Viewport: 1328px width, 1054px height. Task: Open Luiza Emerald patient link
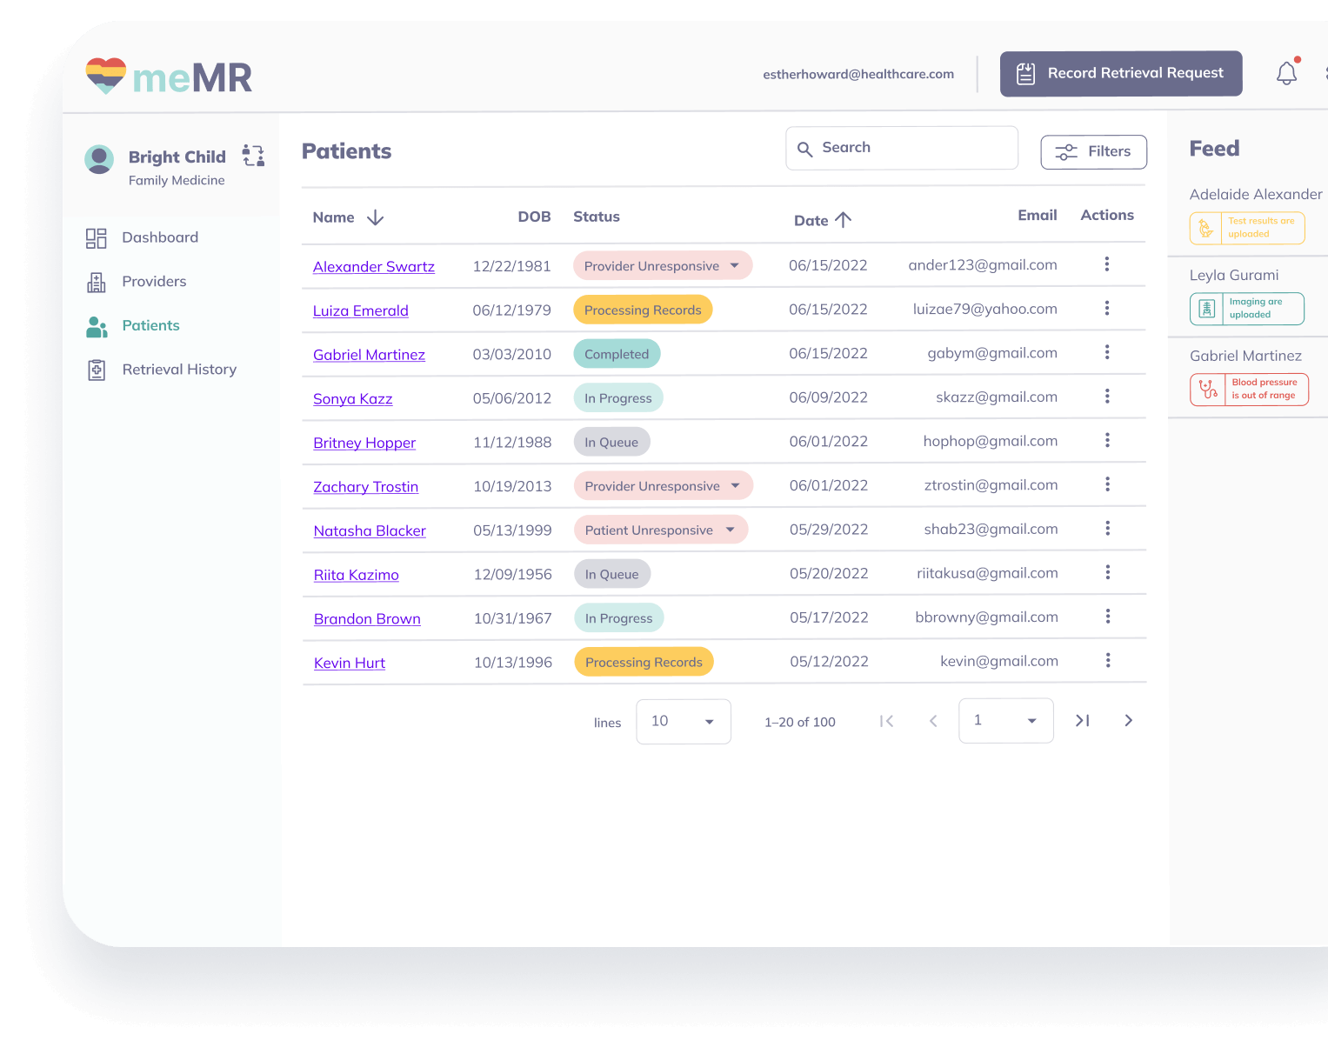coord(361,311)
